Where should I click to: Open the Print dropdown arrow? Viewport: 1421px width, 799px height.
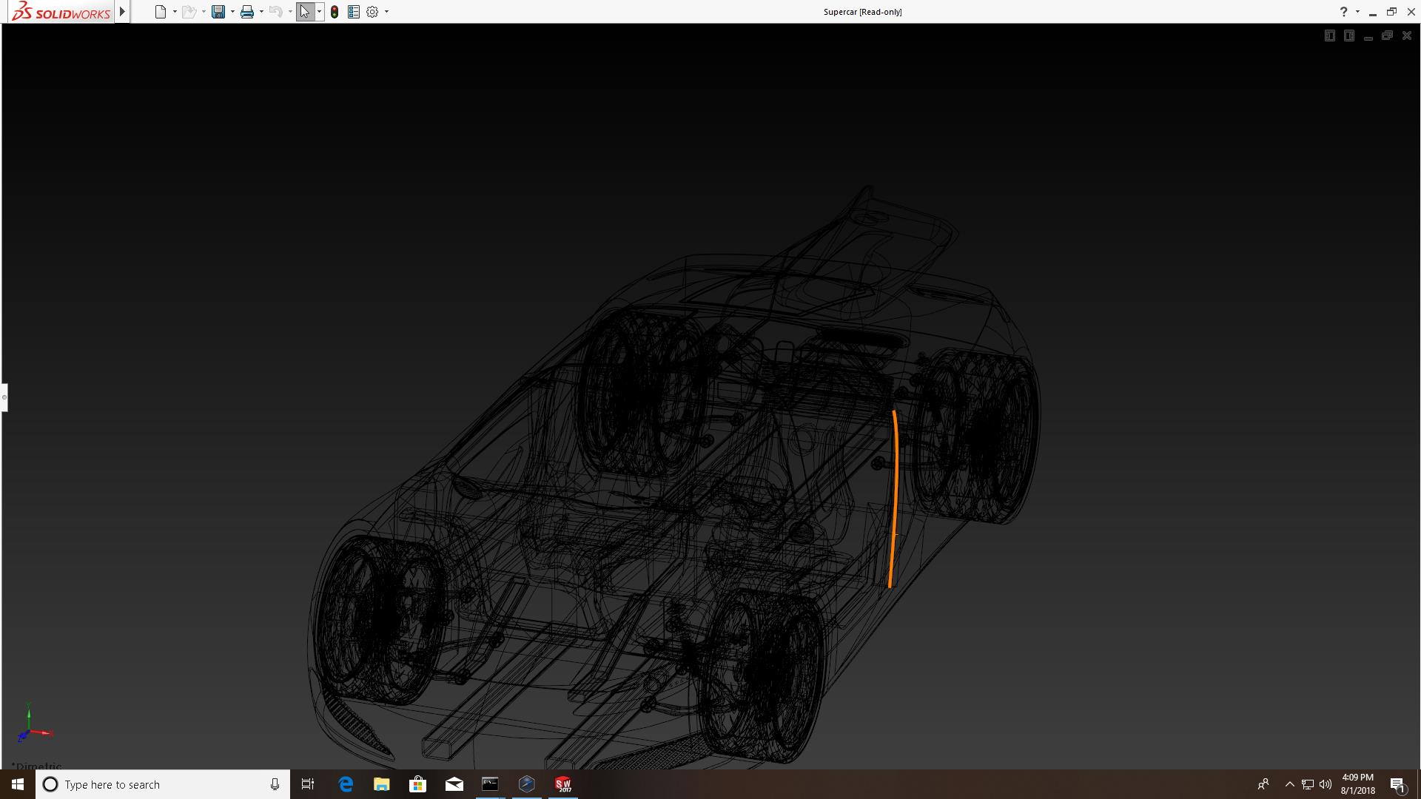pos(261,12)
